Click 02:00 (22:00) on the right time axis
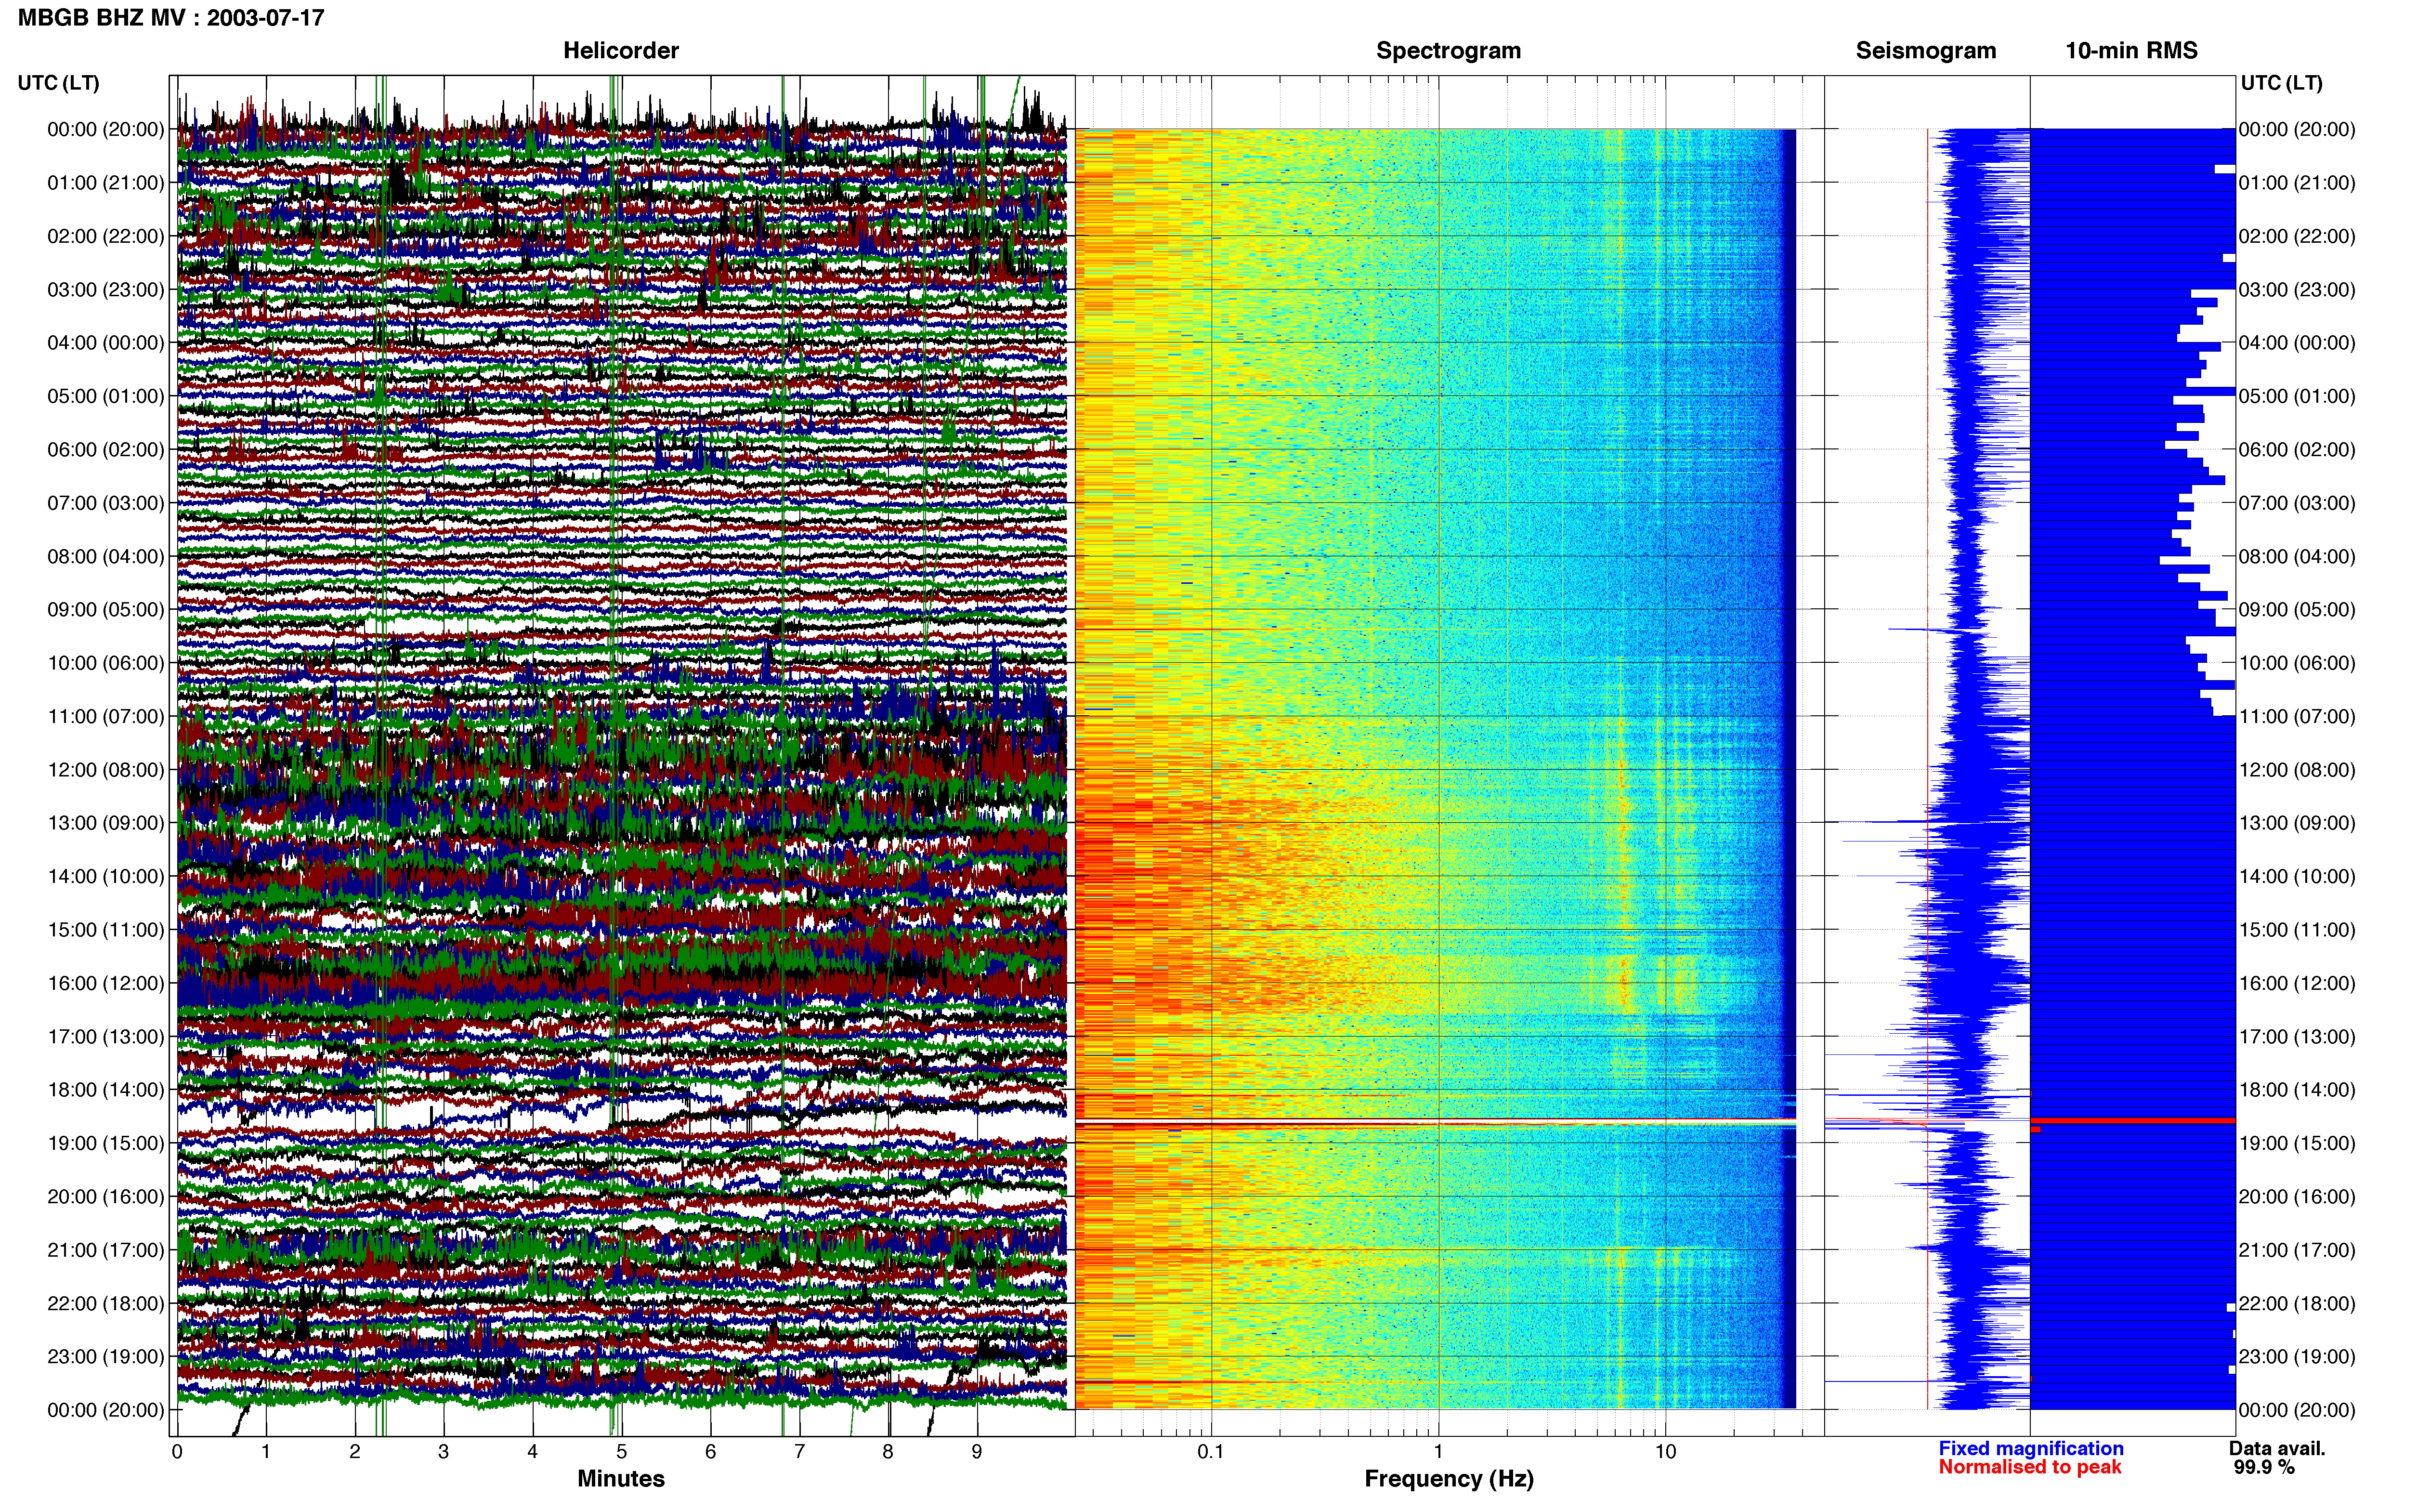The height and width of the screenshot is (1512, 2417). pos(2297,236)
